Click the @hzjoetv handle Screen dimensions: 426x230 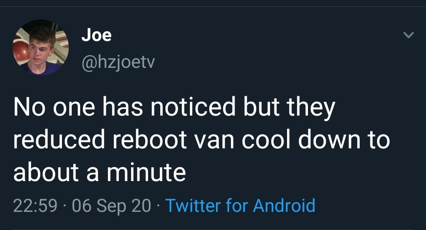[118, 62]
